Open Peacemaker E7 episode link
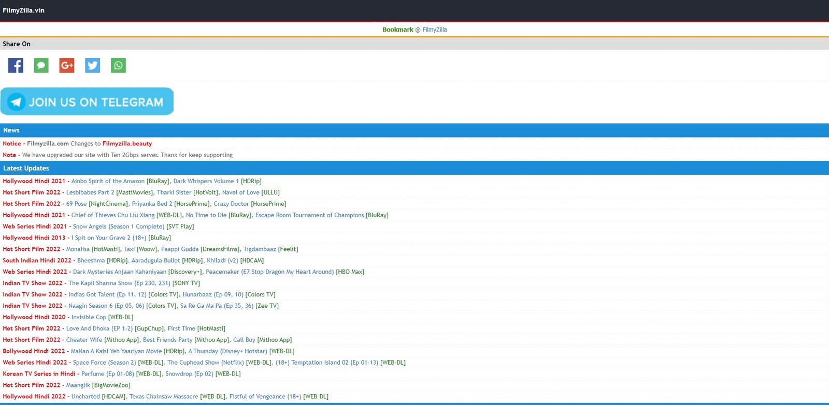Viewport: 829px width, 405px height. coord(269,272)
